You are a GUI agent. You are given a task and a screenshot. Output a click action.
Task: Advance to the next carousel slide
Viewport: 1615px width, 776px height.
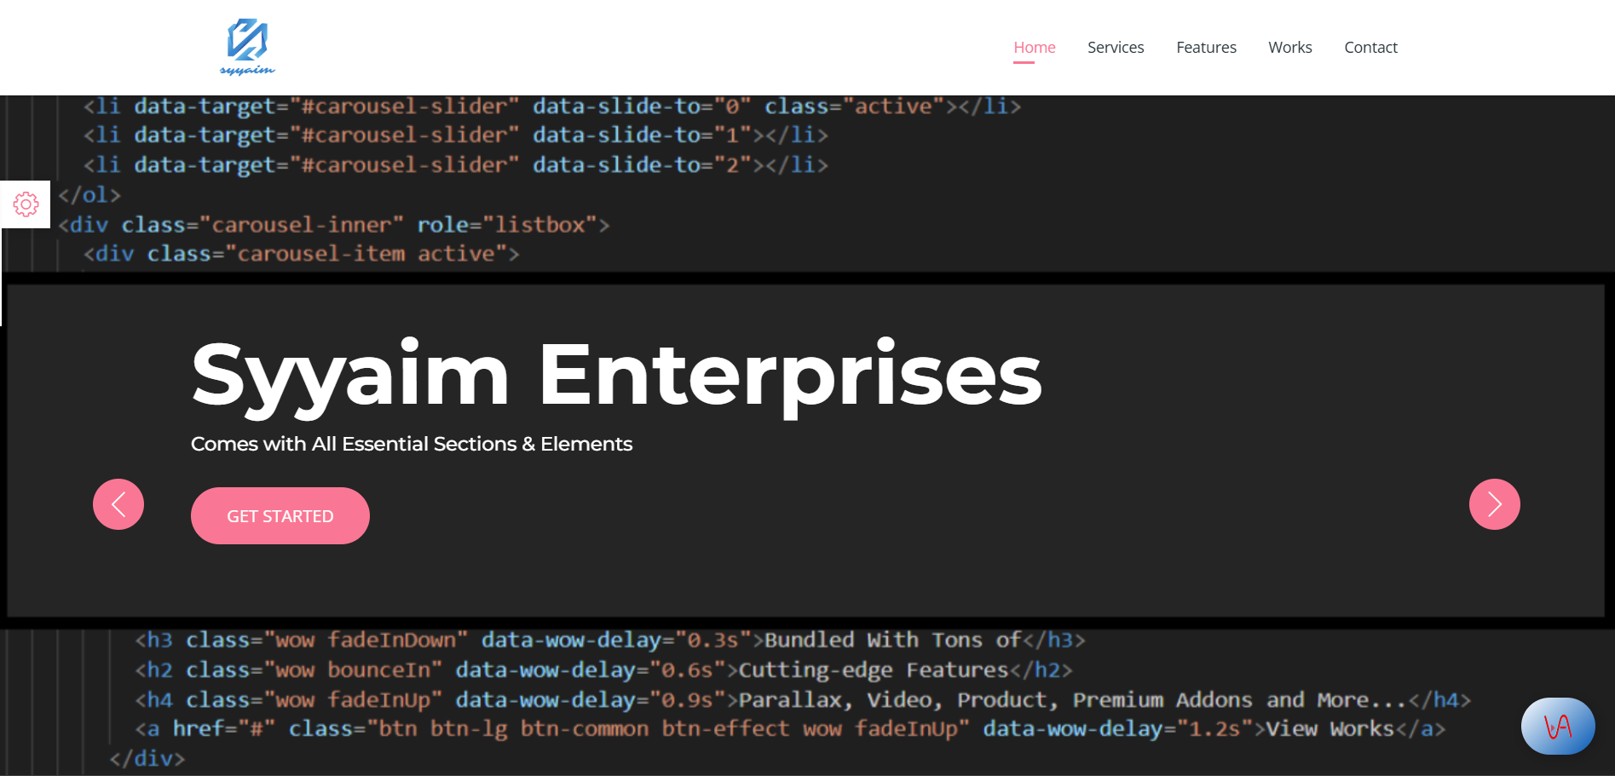pos(1494,504)
